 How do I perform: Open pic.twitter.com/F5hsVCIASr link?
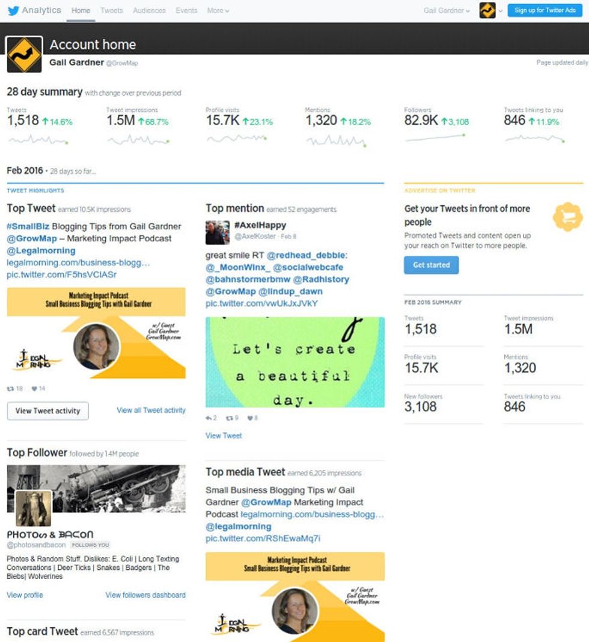click(61, 275)
